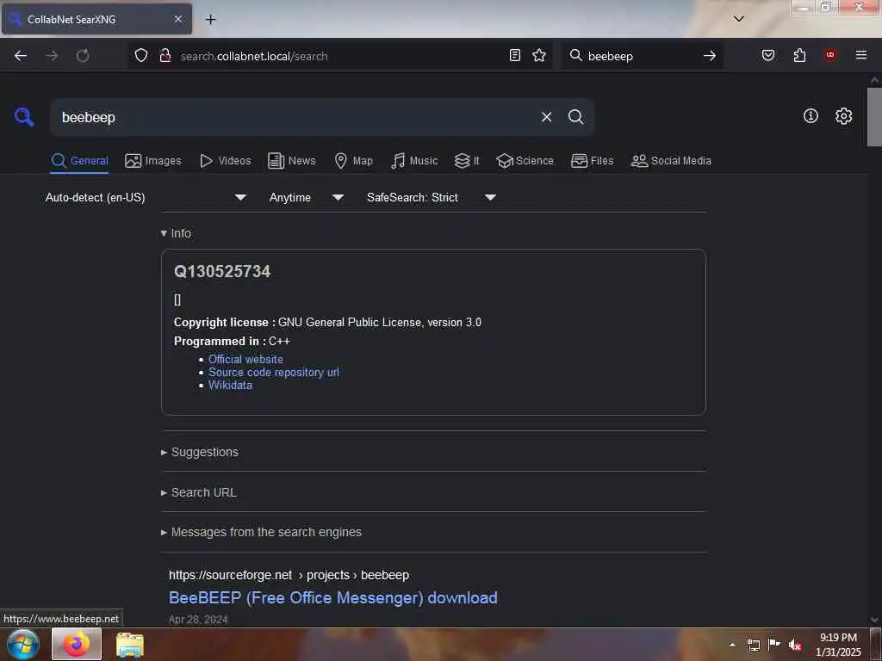Screen dimensions: 882x661
Task: View site security lock information
Action: [165, 55]
